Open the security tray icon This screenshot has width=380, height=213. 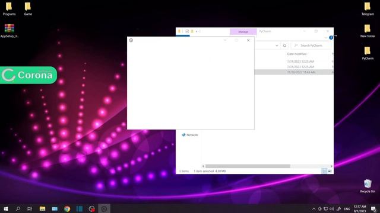(x=319, y=209)
